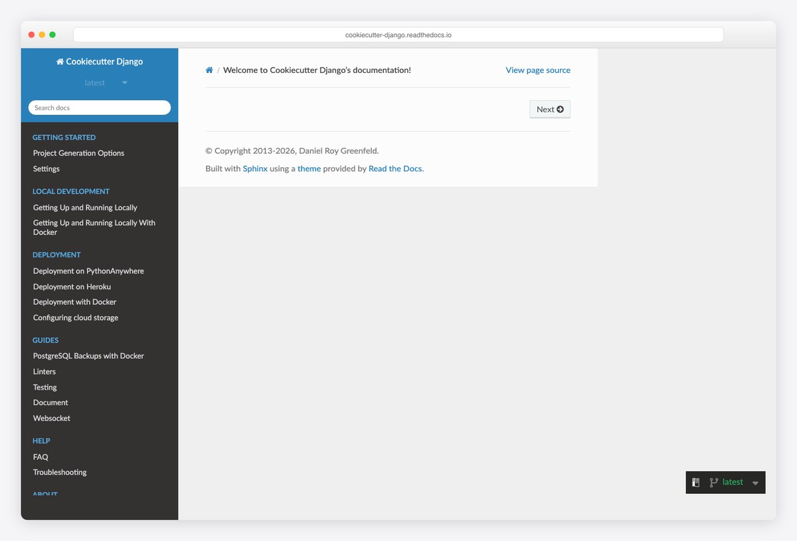Screen dimensions: 797x541
Task: Select the green latest flyout label
Action: pos(733,483)
